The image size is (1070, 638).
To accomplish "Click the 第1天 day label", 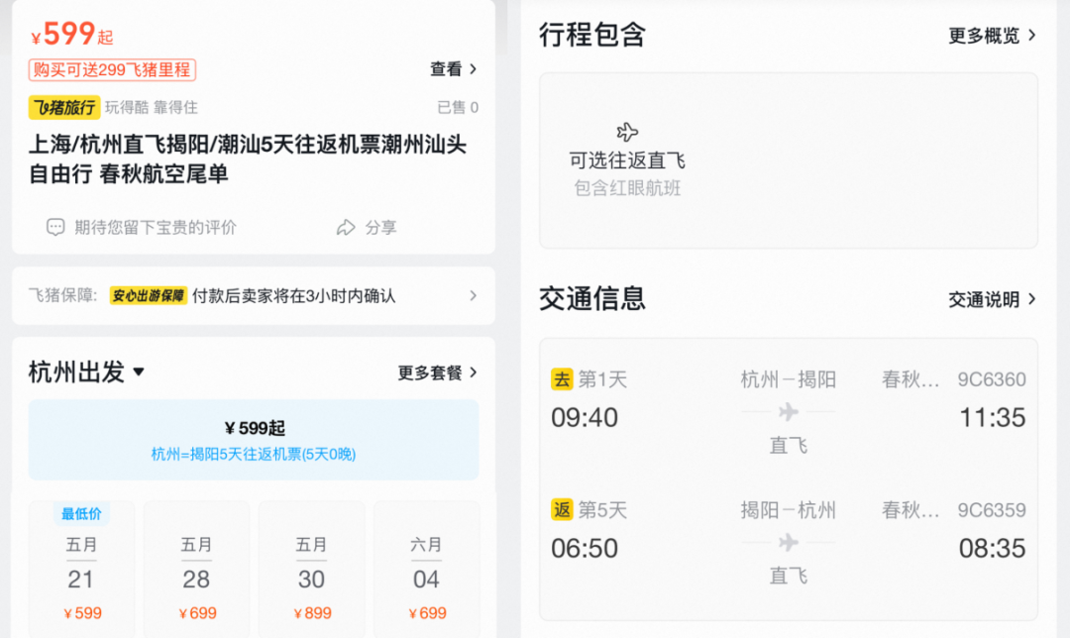I will click(x=602, y=379).
